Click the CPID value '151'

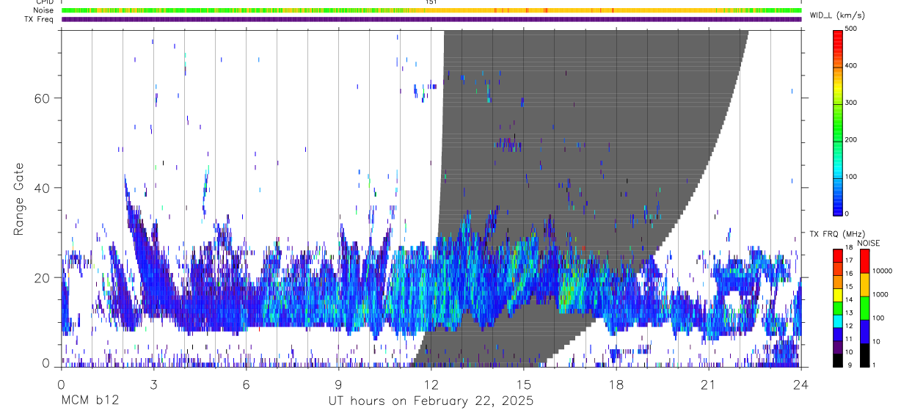click(x=431, y=2)
